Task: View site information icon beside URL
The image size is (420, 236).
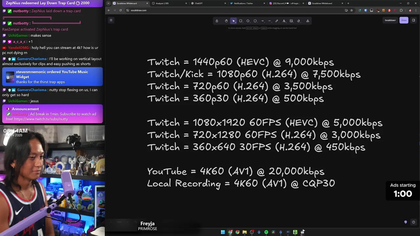Action: pos(128,10)
